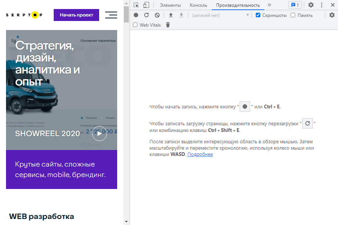Follow the Подробнее link
The width and height of the screenshot is (338, 225).
click(x=200, y=154)
